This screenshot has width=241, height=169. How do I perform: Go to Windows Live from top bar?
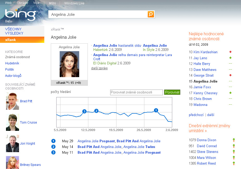(75, 3)
